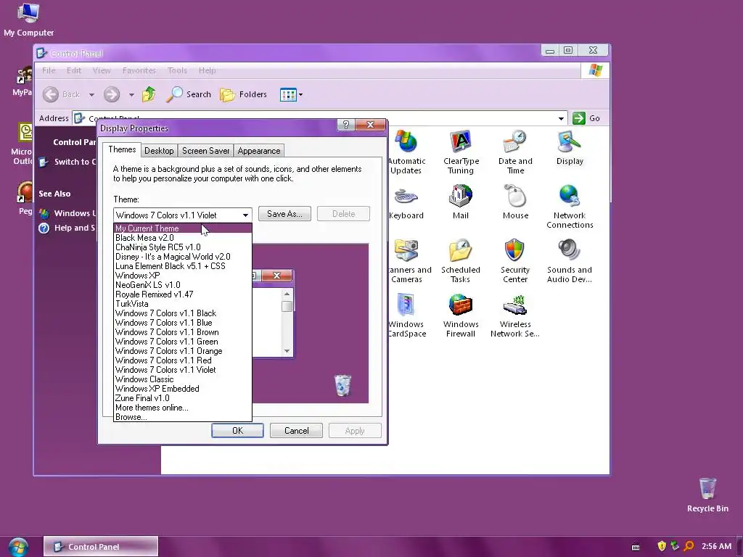Open the Tools menu
The height and width of the screenshot is (557, 743).
pyautogui.click(x=177, y=70)
